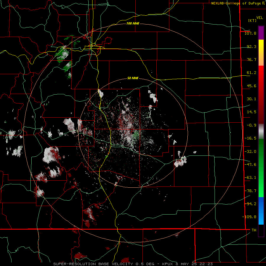Click the -109.8 velocity scale value
Screen dimensions: 266x266
(x=249, y=217)
